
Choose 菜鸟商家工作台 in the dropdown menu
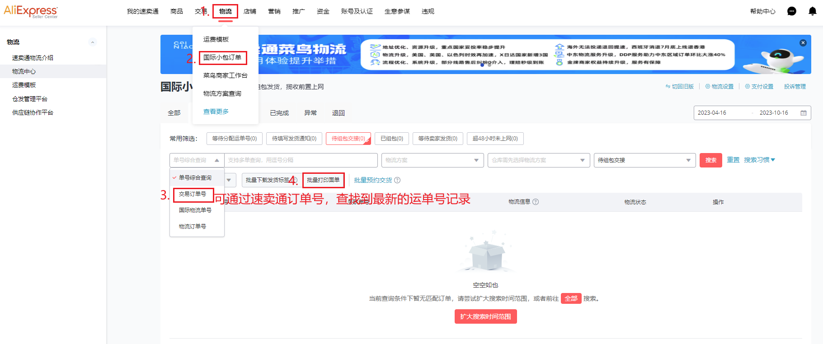(x=226, y=75)
